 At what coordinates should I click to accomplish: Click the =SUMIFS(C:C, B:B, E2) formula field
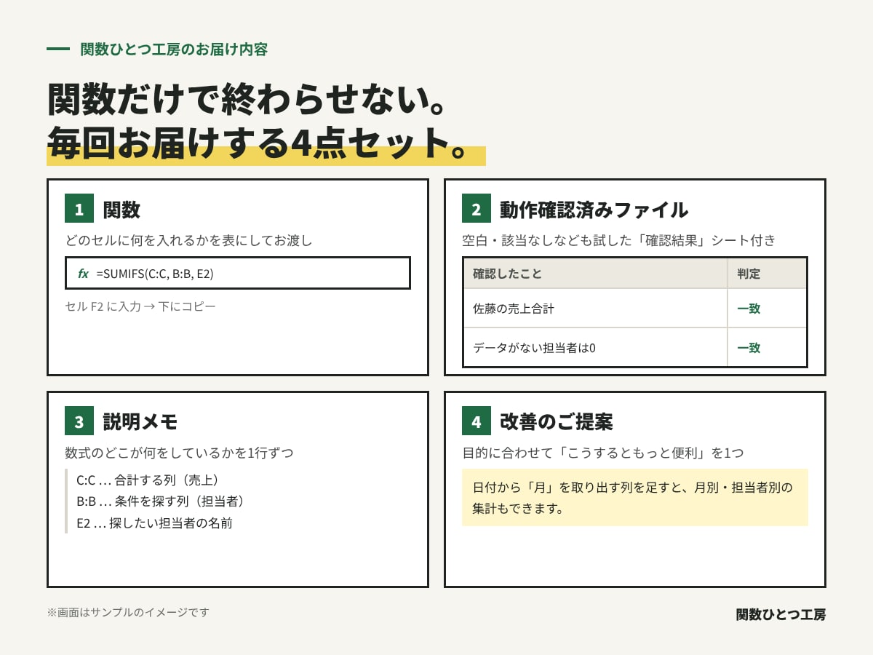(x=238, y=273)
